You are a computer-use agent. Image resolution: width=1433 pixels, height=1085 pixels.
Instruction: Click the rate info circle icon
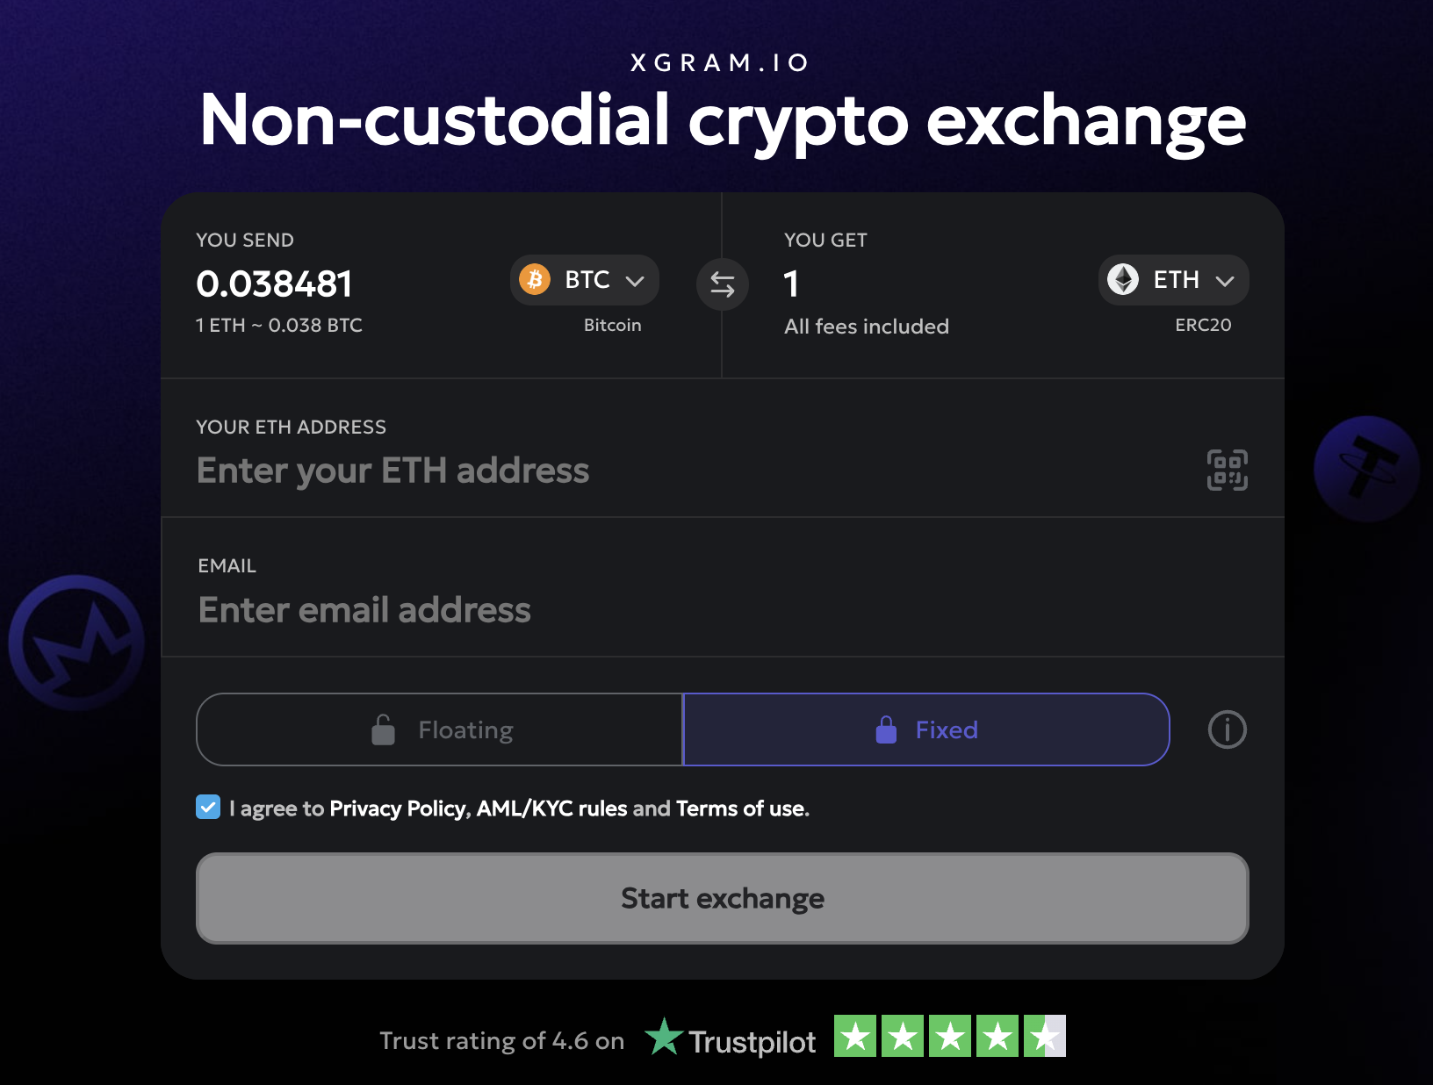pos(1227,729)
